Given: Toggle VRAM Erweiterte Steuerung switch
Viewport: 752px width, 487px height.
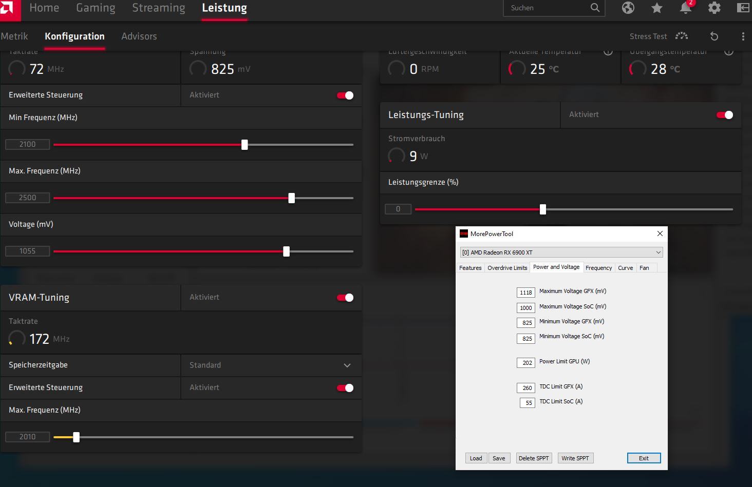Looking at the screenshot, I should click(345, 388).
